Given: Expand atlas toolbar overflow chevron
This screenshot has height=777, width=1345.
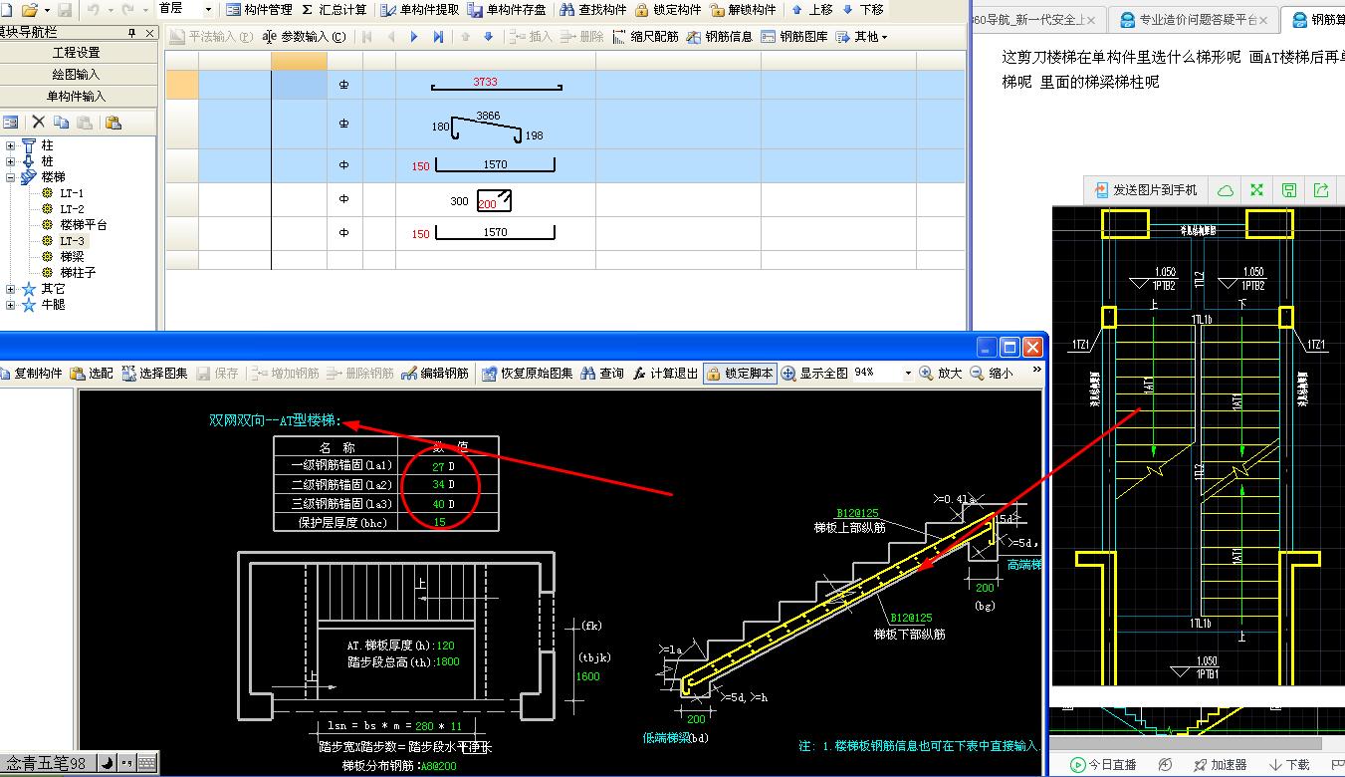Looking at the screenshot, I should point(1037,371).
